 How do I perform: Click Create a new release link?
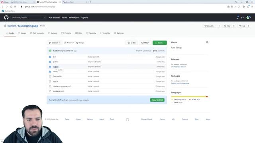click(x=178, y=67)
